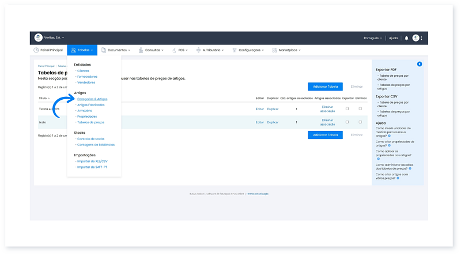Click the blue play icon in sidebar

[x=420, y=63]
